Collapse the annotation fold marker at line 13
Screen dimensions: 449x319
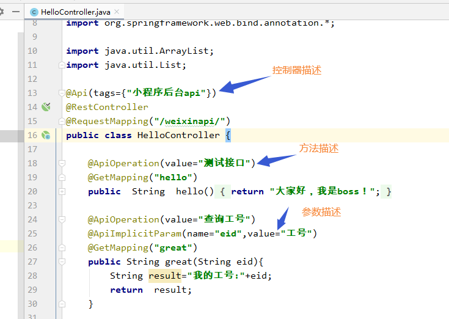(x=62, y=93)
